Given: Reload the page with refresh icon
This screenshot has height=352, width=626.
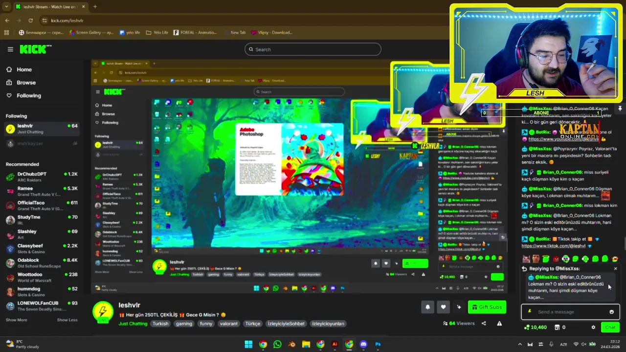Looking at the screenshot, I should 30,21.
